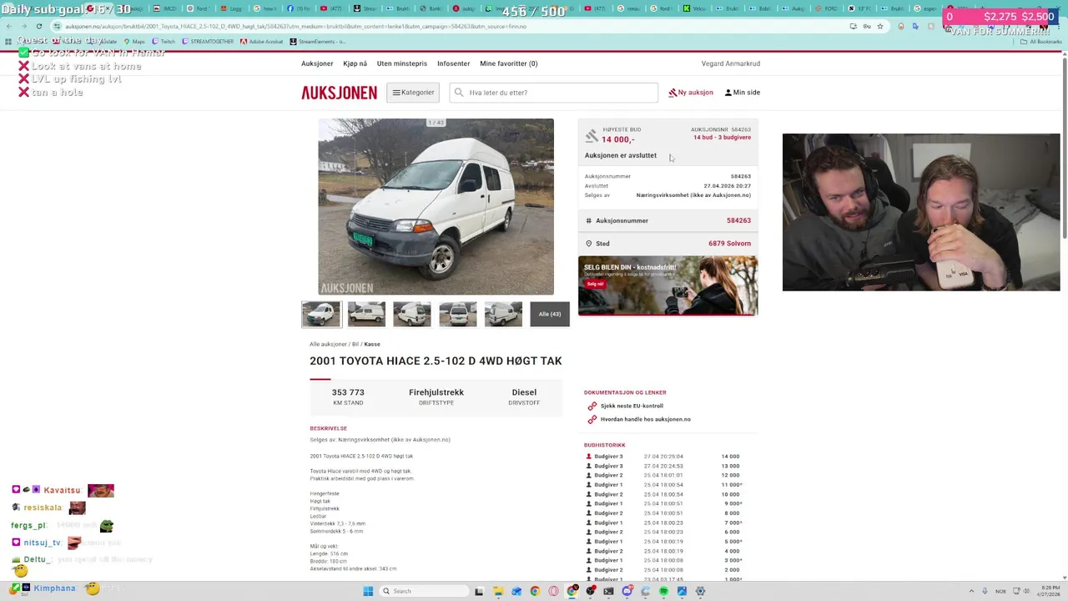This screenshot has width=1068, height=601.
Task: Click the 'Diesel' fuel type text
Action: [524, 392]
